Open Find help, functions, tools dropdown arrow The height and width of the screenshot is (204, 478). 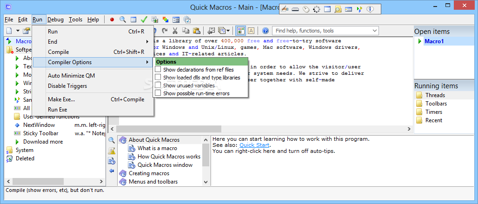375,31
